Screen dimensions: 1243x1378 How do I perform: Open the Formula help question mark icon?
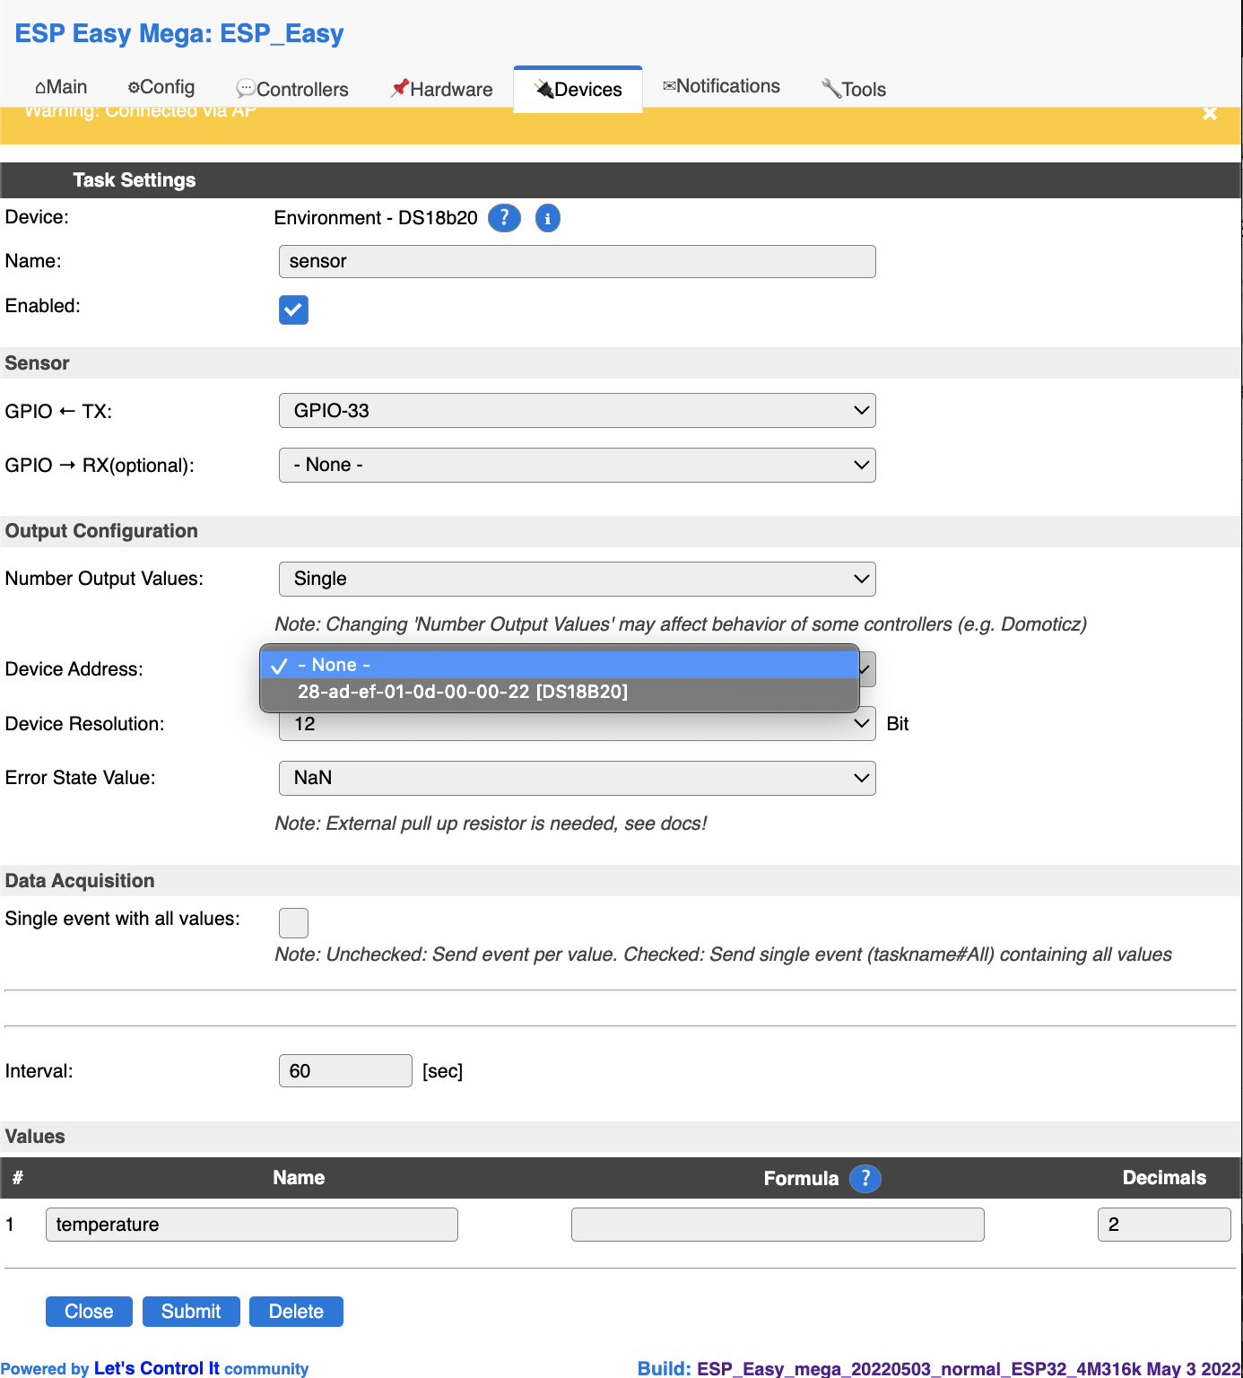click(865, 1179)
